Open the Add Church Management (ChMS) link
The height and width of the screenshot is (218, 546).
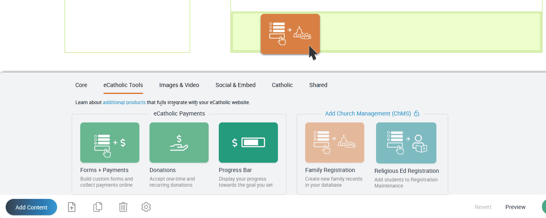click(x=368, y=113)
